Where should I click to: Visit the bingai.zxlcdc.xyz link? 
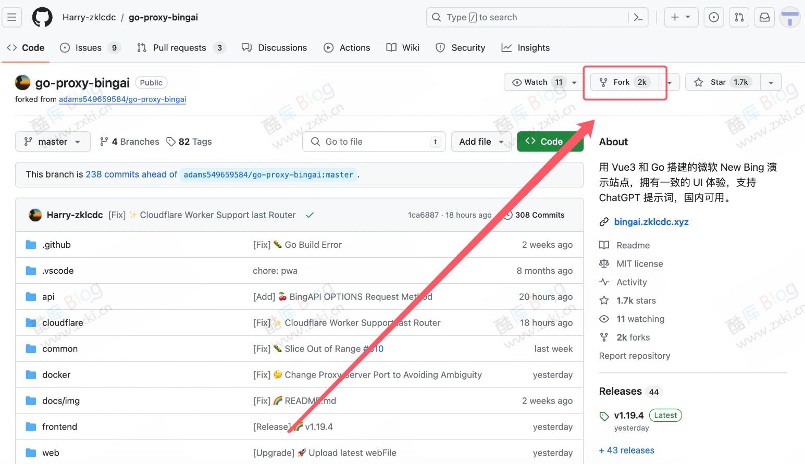click(651, 221)
